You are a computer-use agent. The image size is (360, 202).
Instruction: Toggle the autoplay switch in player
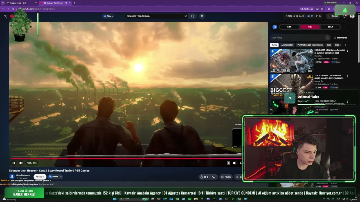pyautogui.click(x=235, y=163)
